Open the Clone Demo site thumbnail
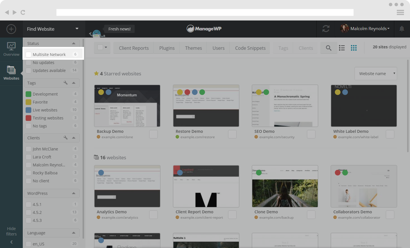This screenshot has width=410, height=248. pos(285,186)
